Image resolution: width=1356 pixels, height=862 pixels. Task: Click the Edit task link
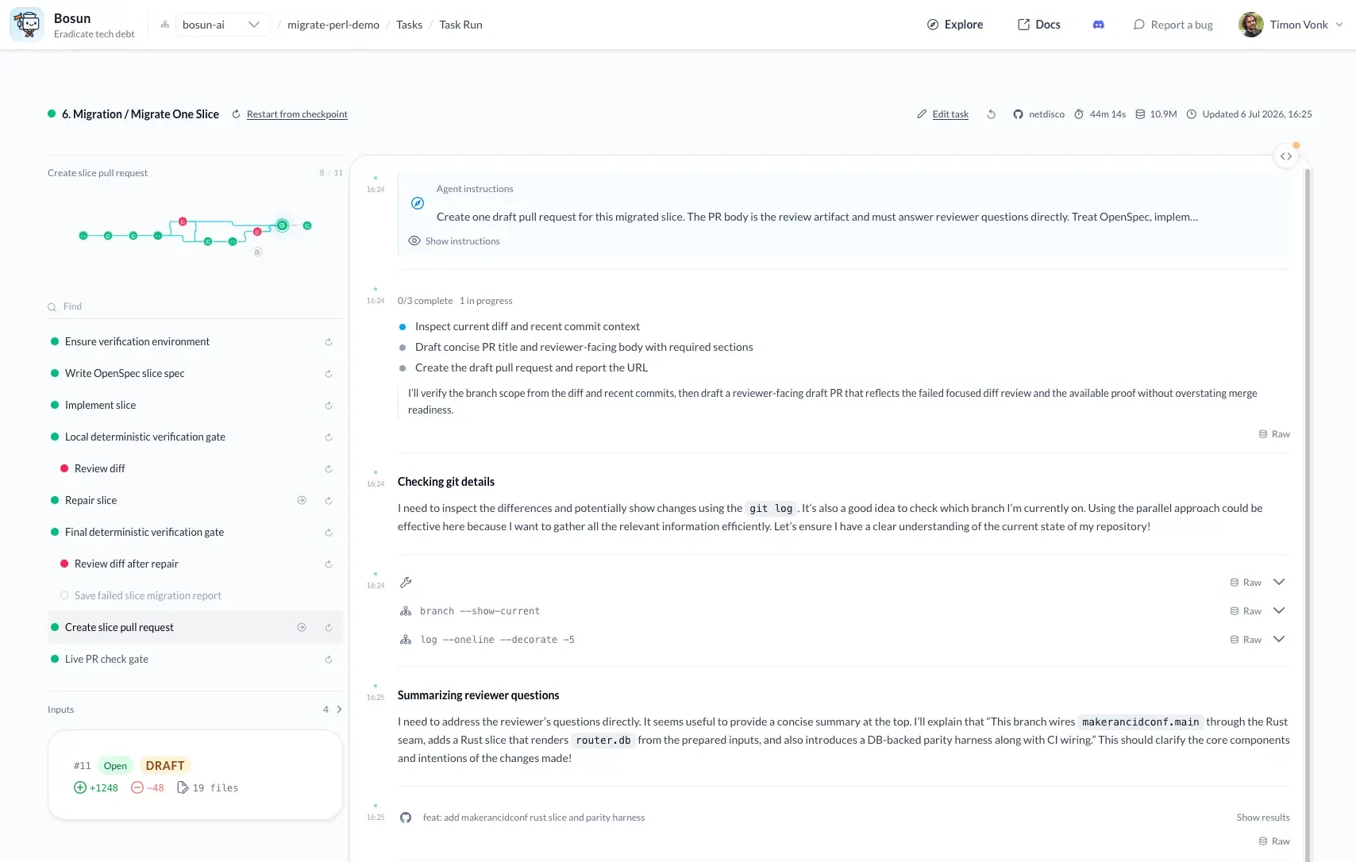pyautogui.click(x=950, y=114)
